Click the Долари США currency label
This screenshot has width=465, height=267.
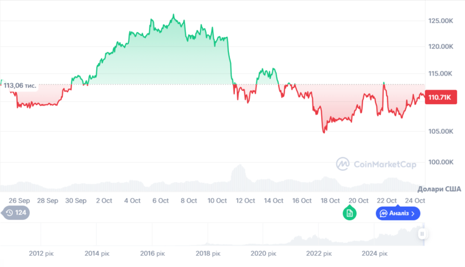439,189
